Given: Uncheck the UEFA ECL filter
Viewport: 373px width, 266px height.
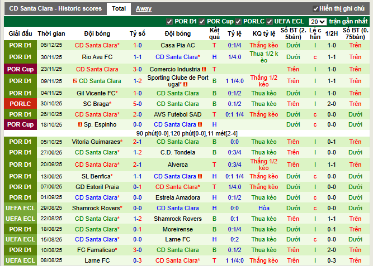Looking at the screenshot, I should 270,22.
